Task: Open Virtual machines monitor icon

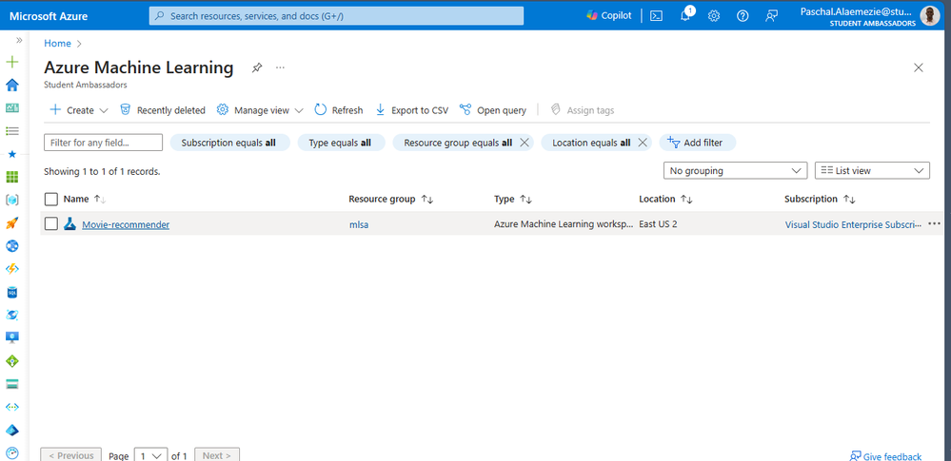Action: tap(12, 337)
